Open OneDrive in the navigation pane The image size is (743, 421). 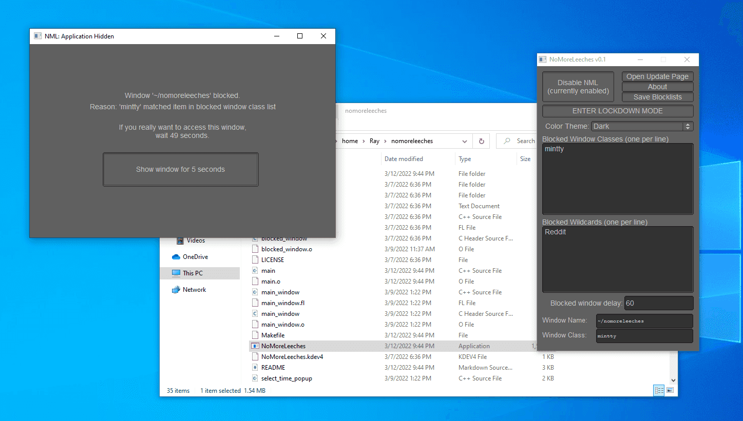[x=195, y=257]
